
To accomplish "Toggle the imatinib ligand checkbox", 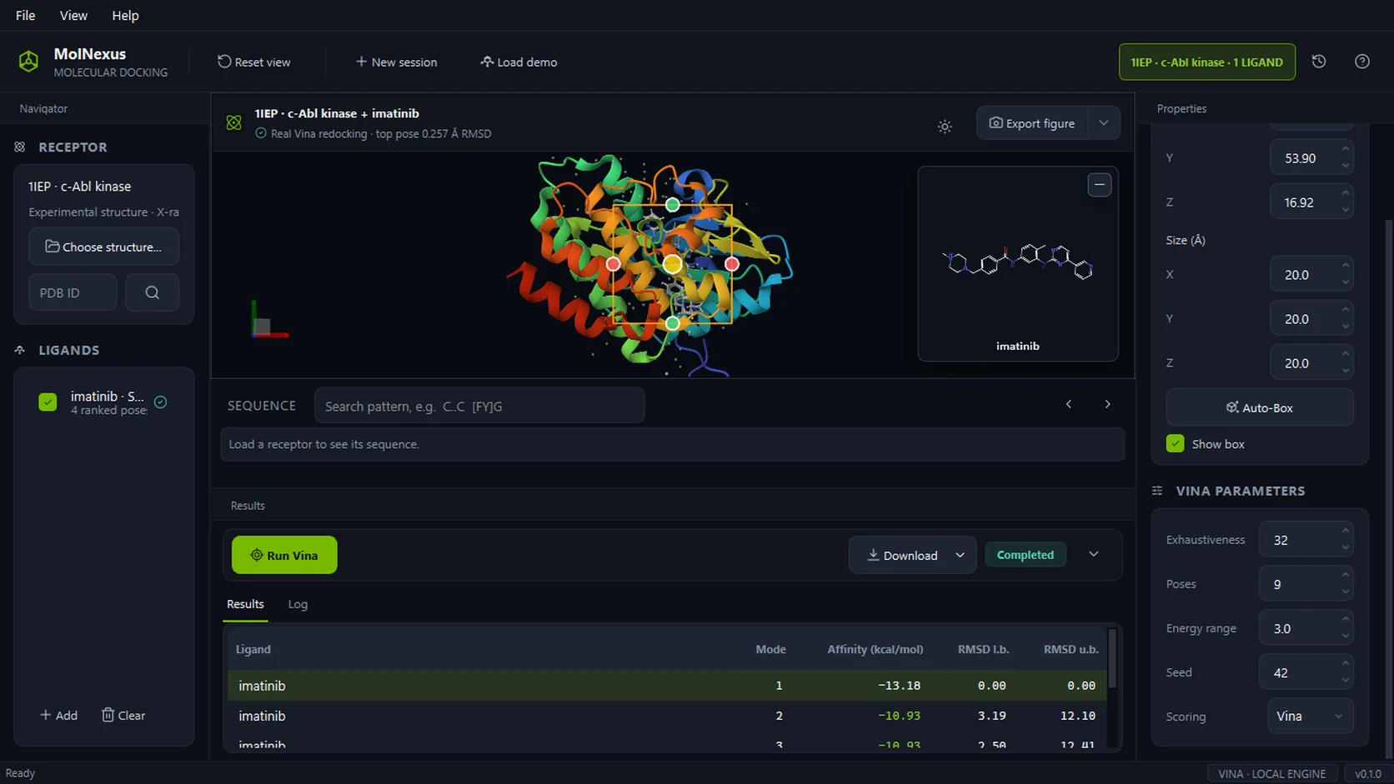I will [48, 402].
